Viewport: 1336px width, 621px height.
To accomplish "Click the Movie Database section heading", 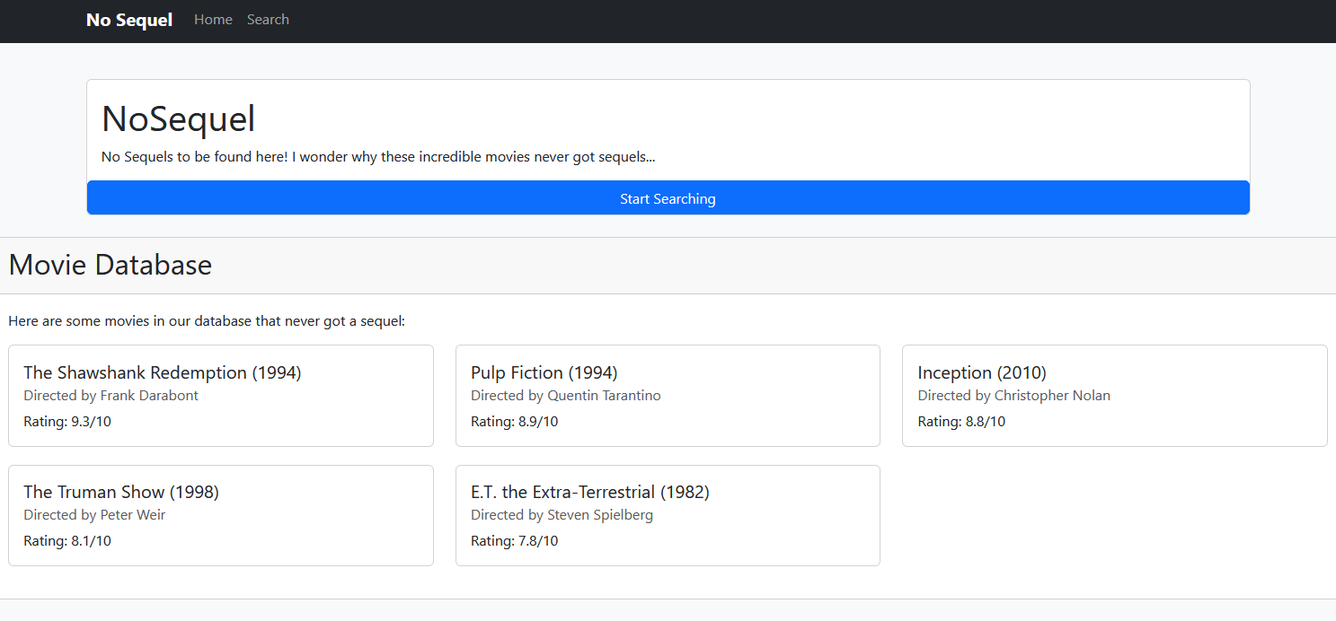I will 111,265.
